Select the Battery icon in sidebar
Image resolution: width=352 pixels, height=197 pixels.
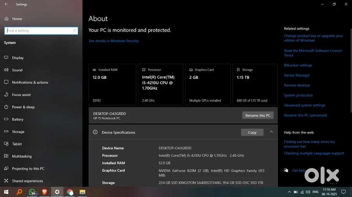tap(6, 119)
